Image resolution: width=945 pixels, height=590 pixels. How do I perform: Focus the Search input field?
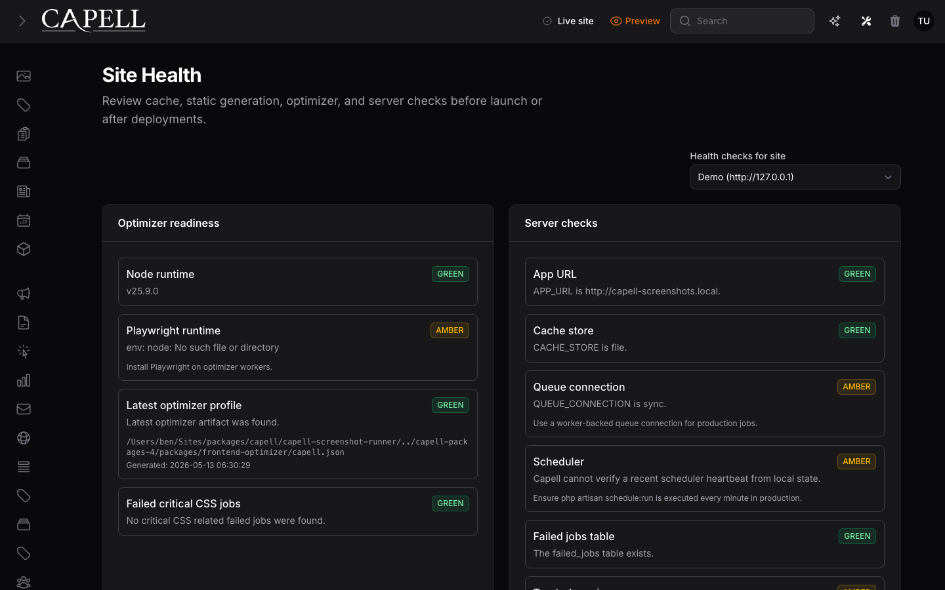tap(742, 21)
